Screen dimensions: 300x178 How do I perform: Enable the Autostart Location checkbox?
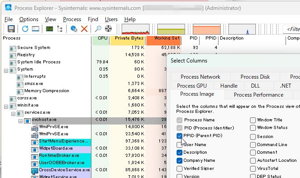pos(253,160)
